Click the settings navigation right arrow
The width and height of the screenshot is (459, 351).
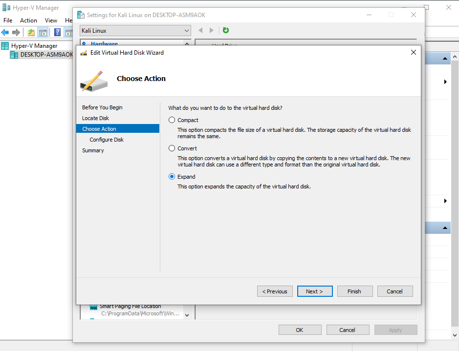point(212,30)
